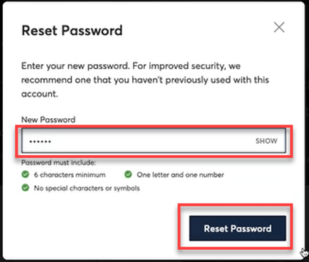The height and width of the screenshot is (262, 309).
Task: Click the 'One letter and one number' text
Action: click(180, 175)
